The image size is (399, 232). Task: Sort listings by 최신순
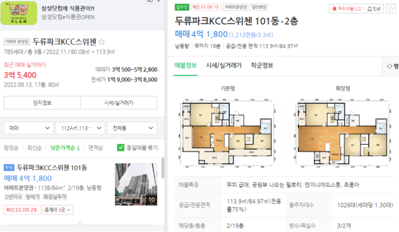point(35,148)
